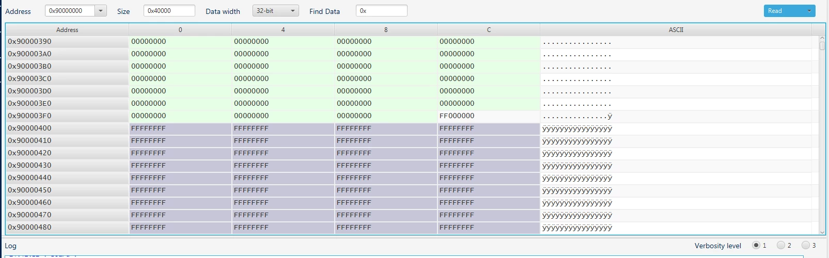Click the Address column header
Screen dimensions: 829x258
pyautogui.click(x=67, y=30)
